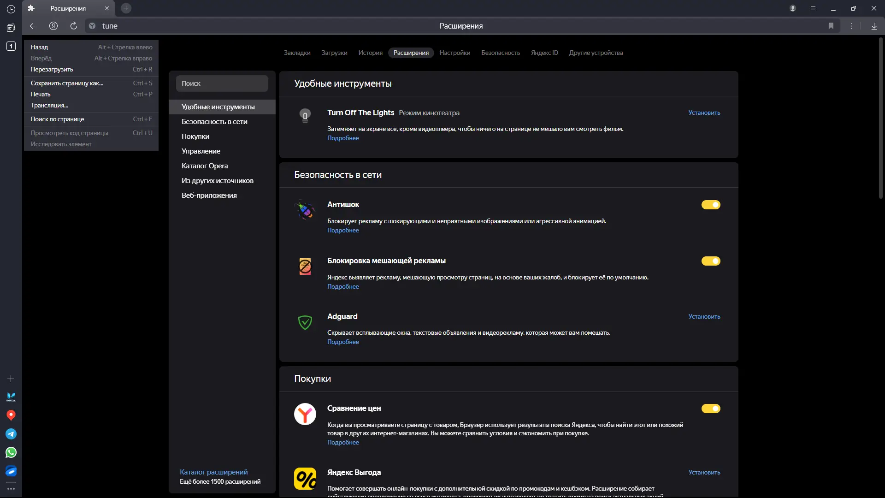Click the profile avatar icon
The height and width of the screenshot is (498, 885).
click(793, 8)
